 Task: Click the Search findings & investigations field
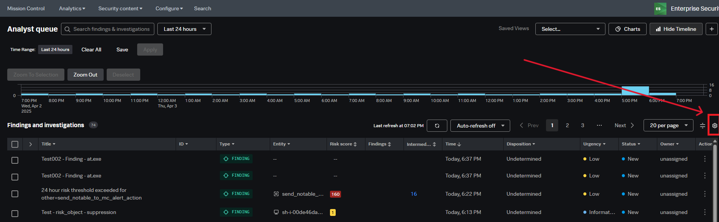(108, 29)
